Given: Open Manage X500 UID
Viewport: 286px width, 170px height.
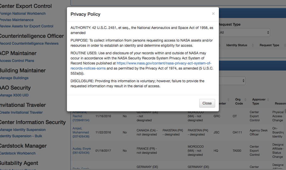Looking at the screenshot, I should tap(14, 95).
